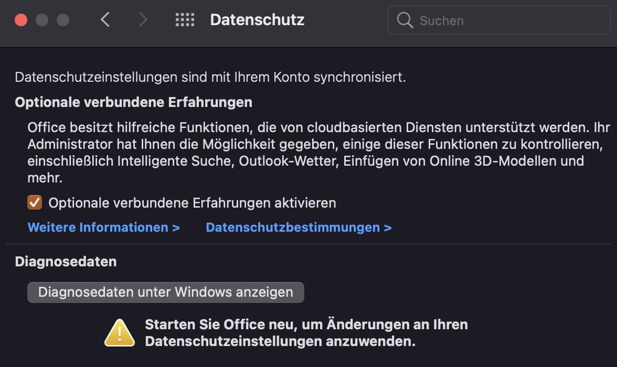The image size is (617, 367).
Task: Zoom the Datenschutz window
Action: pos(63,20)
